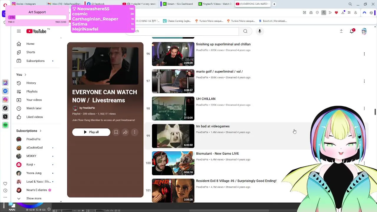Screen dimensions: 377x212
Task: Open the YouTube notifications bell
Action: pos(352,31)
